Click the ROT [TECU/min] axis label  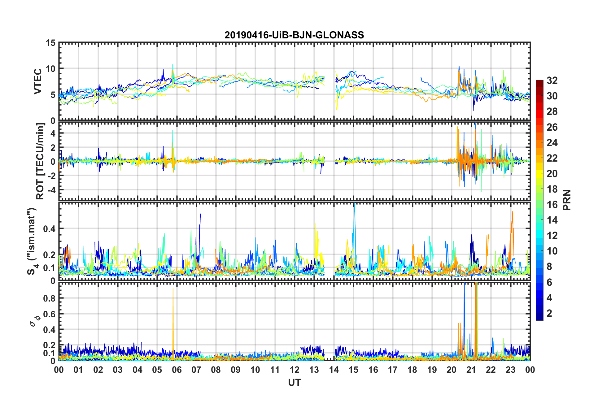[40, 161]
